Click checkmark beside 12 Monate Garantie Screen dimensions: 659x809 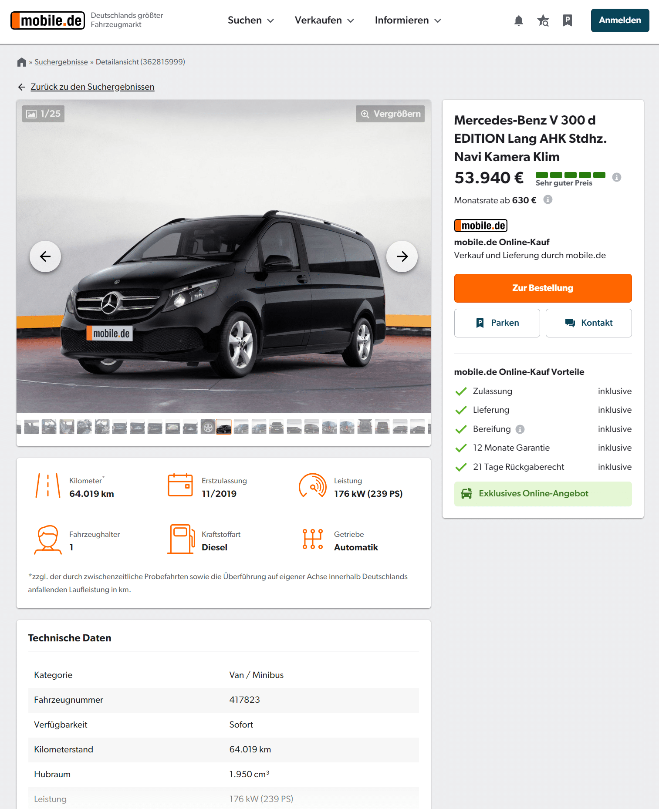pyautogui.click(x=461, y=448)
